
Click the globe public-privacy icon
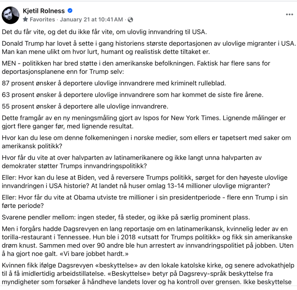pos(130,19)
